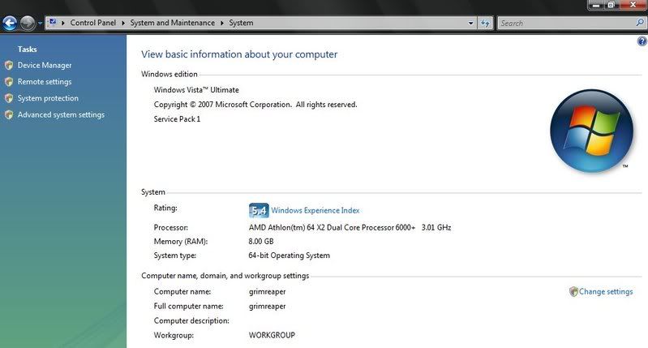Click the Windows Vista logo orb
The width and height of the screenshot is (648, 348).
(591, 131)
